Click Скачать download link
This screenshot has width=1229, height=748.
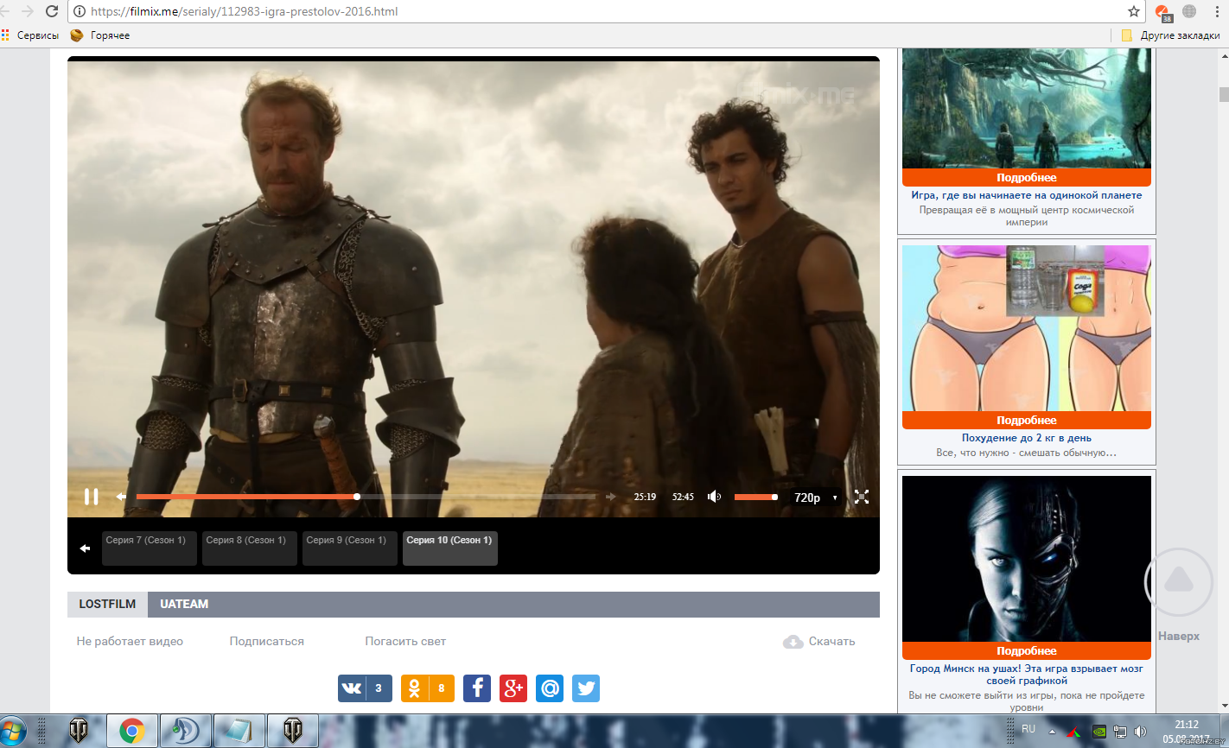(x=819, y=642)
